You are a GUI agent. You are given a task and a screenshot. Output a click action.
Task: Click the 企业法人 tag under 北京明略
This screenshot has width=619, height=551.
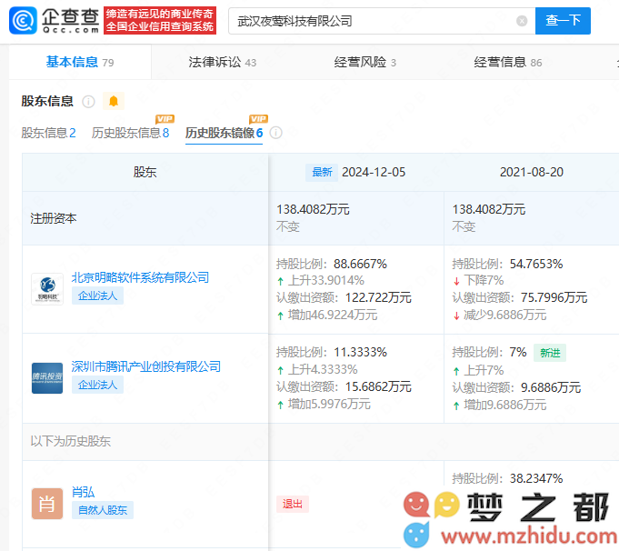pos(97,296)
